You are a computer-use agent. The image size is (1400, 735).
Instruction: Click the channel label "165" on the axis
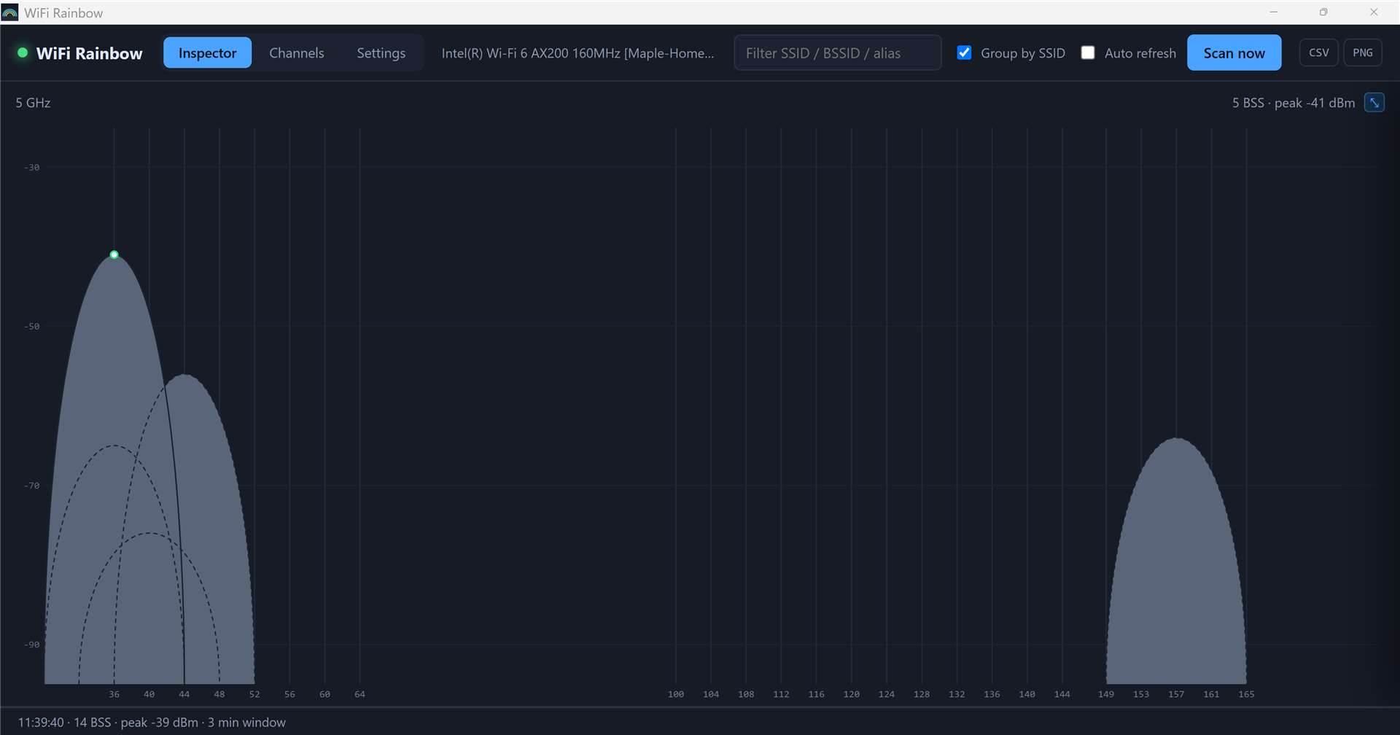click(1246, 694)
